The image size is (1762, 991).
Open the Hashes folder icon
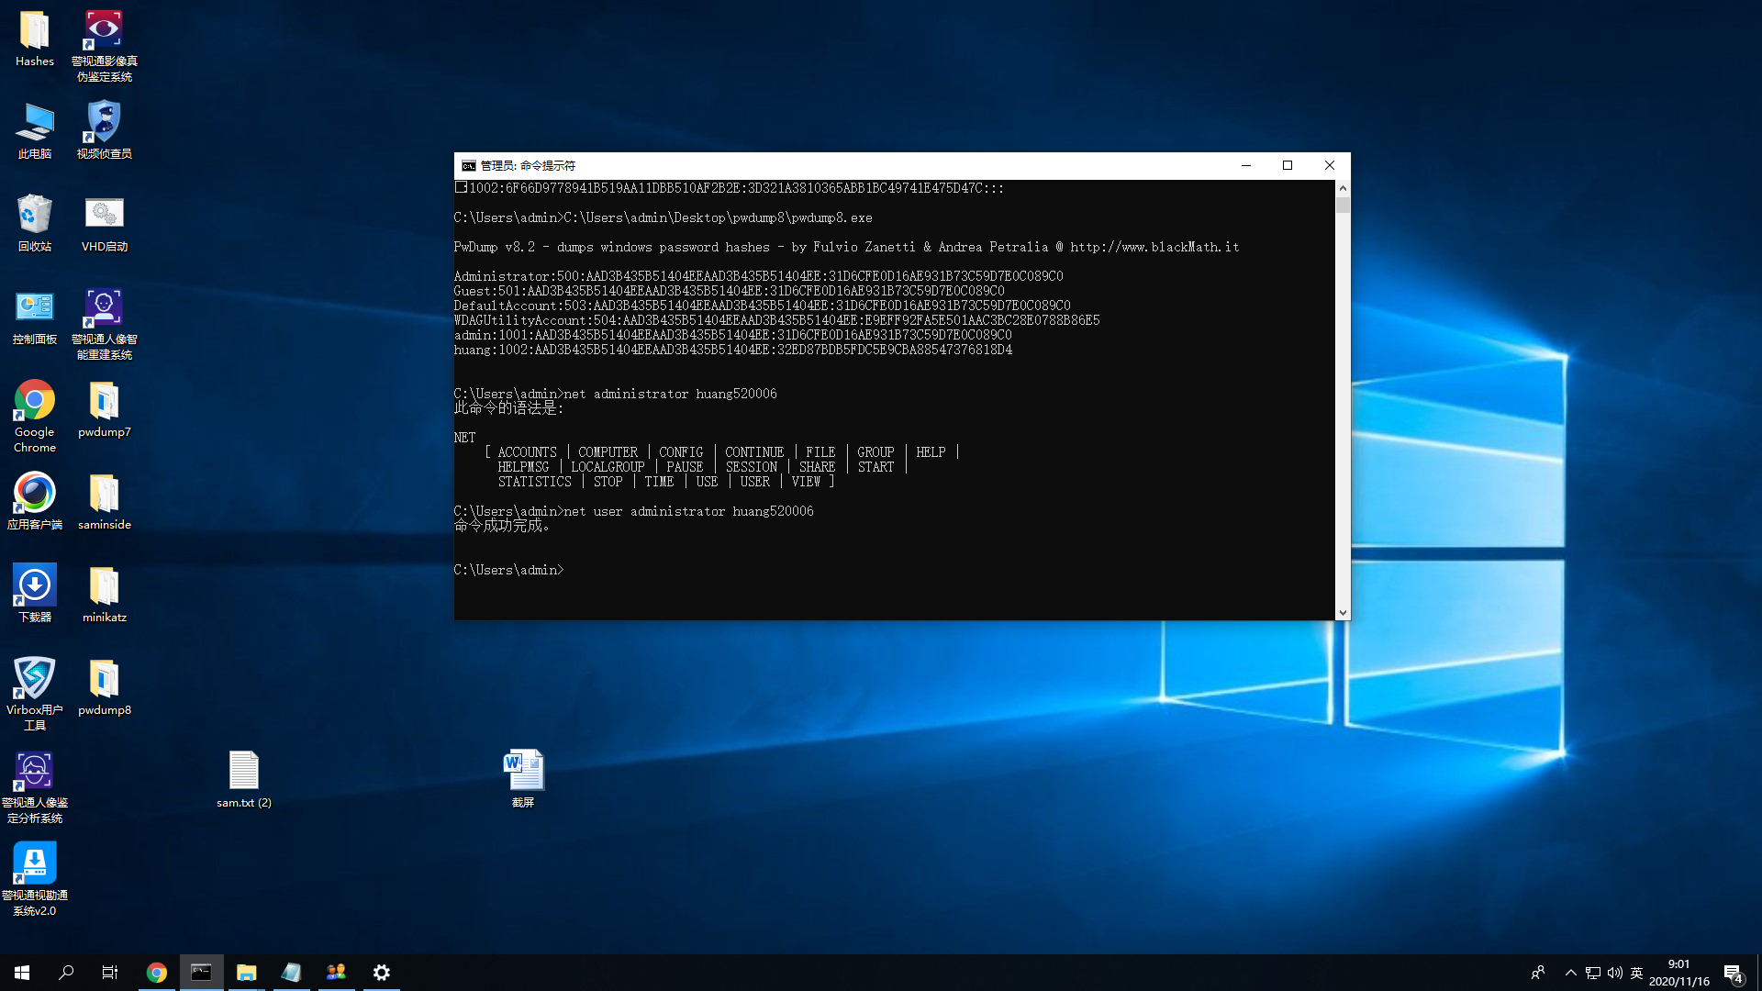(35, 31)
